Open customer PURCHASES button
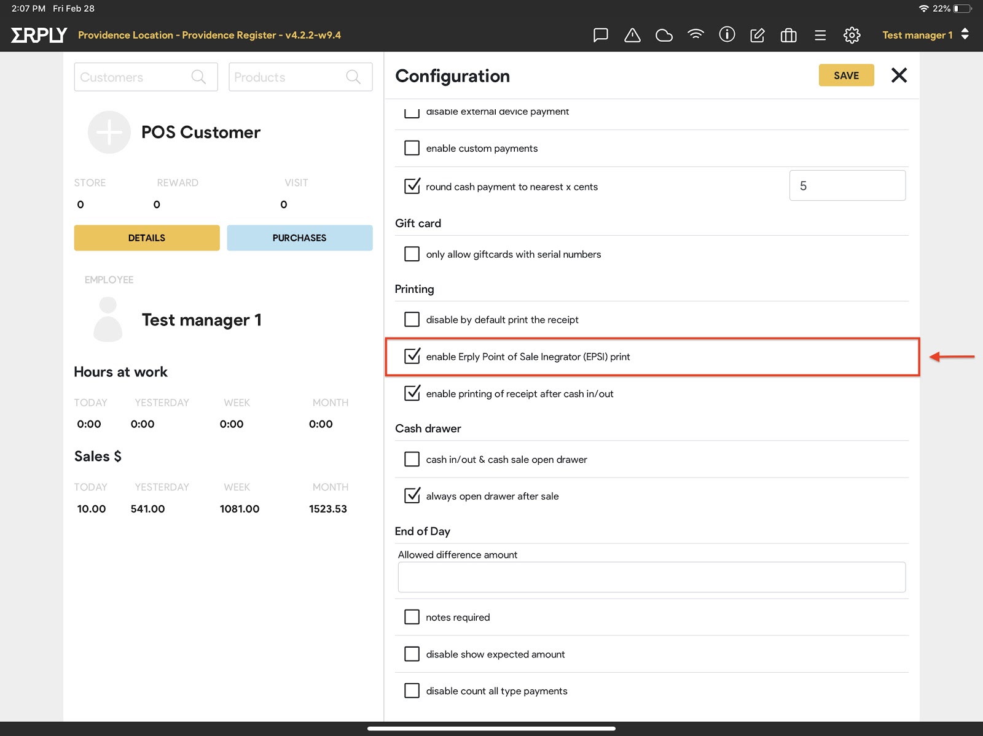 coord(299,238)
